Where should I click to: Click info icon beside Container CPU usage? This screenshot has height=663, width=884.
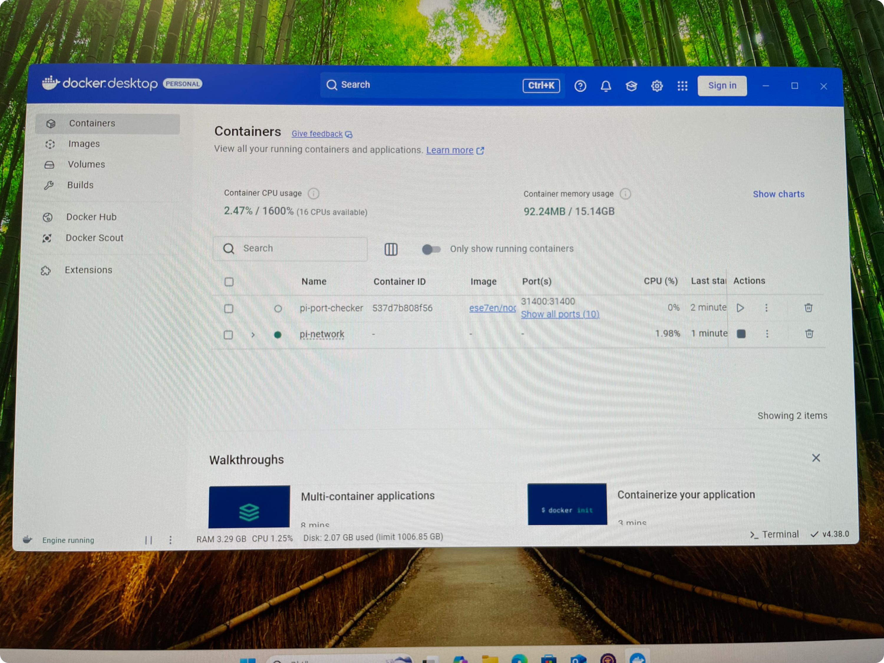coord(314,193)
